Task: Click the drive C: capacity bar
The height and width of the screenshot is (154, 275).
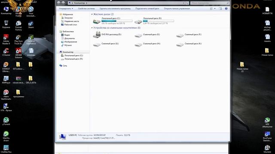Action: (117, 21)
